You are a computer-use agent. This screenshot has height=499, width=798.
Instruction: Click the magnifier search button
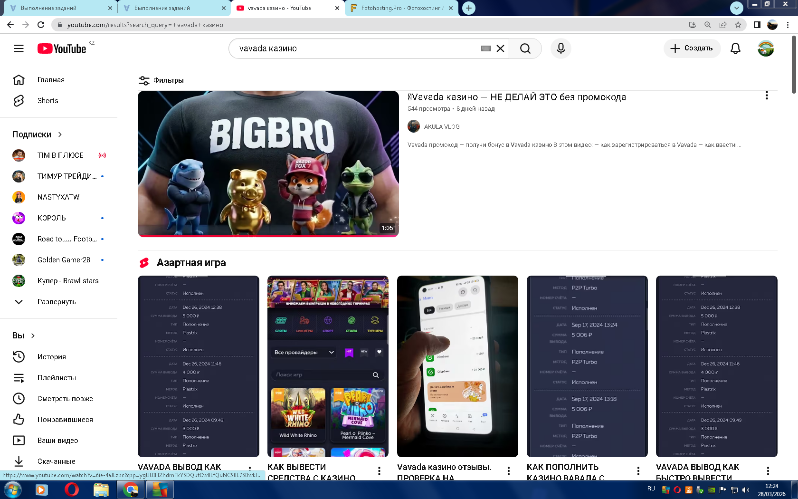click(x=525, y=48)
